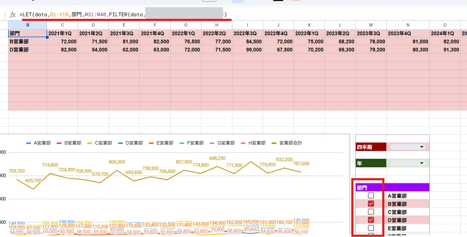Viewport: 467px width, 237px height.
Task: Click the 787,600 data label in chart
Action: [x=301, y=164]
